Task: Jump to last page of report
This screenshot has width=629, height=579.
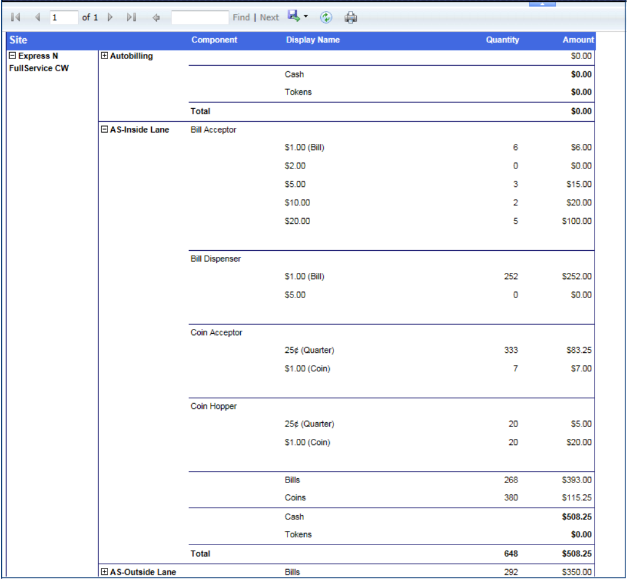Action: [131, 17]
